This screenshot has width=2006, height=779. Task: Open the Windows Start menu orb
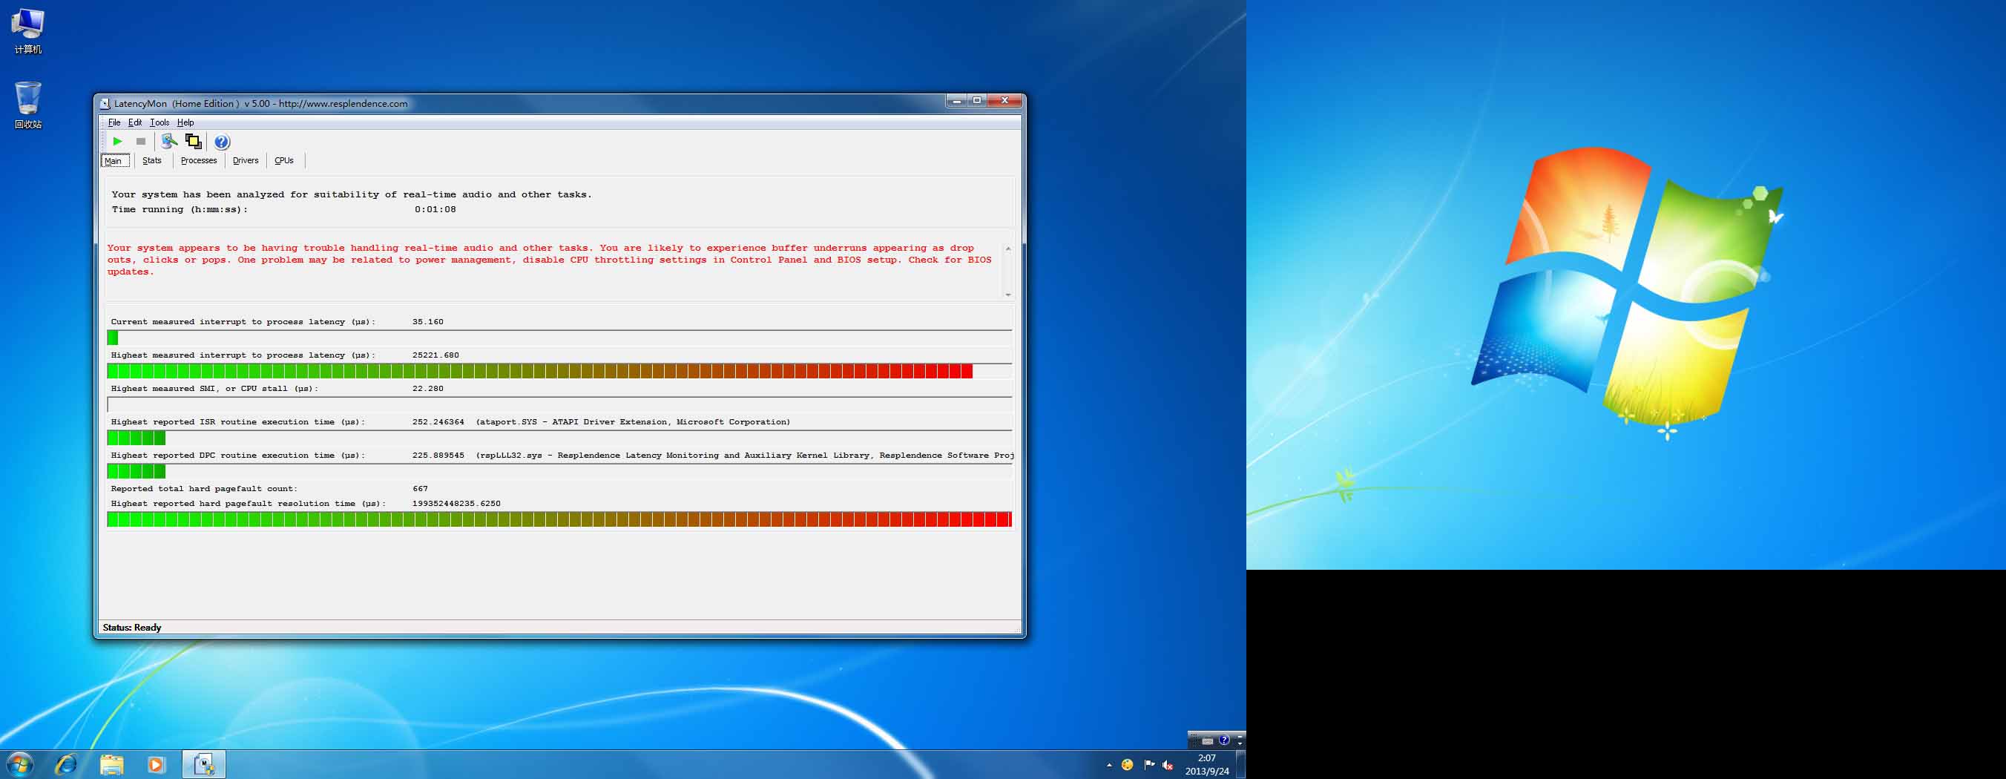[19, 764]
